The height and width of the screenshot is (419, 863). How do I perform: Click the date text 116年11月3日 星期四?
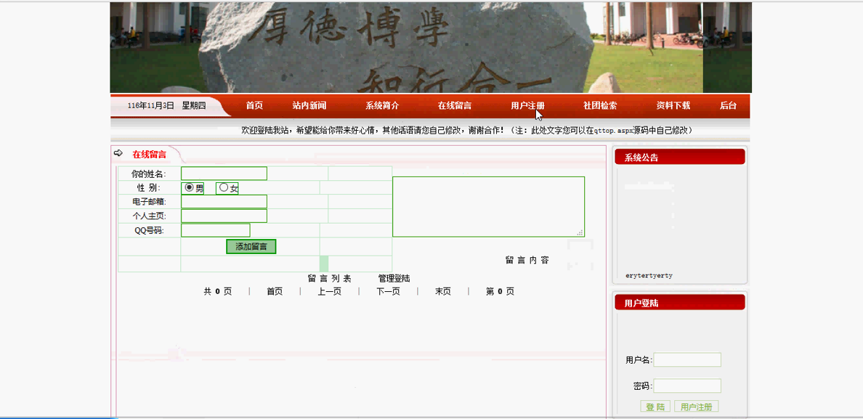coord(166,105)
